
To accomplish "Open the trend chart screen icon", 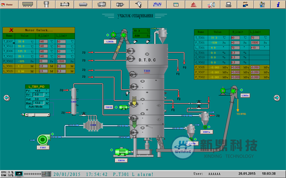I will point(157,4).
